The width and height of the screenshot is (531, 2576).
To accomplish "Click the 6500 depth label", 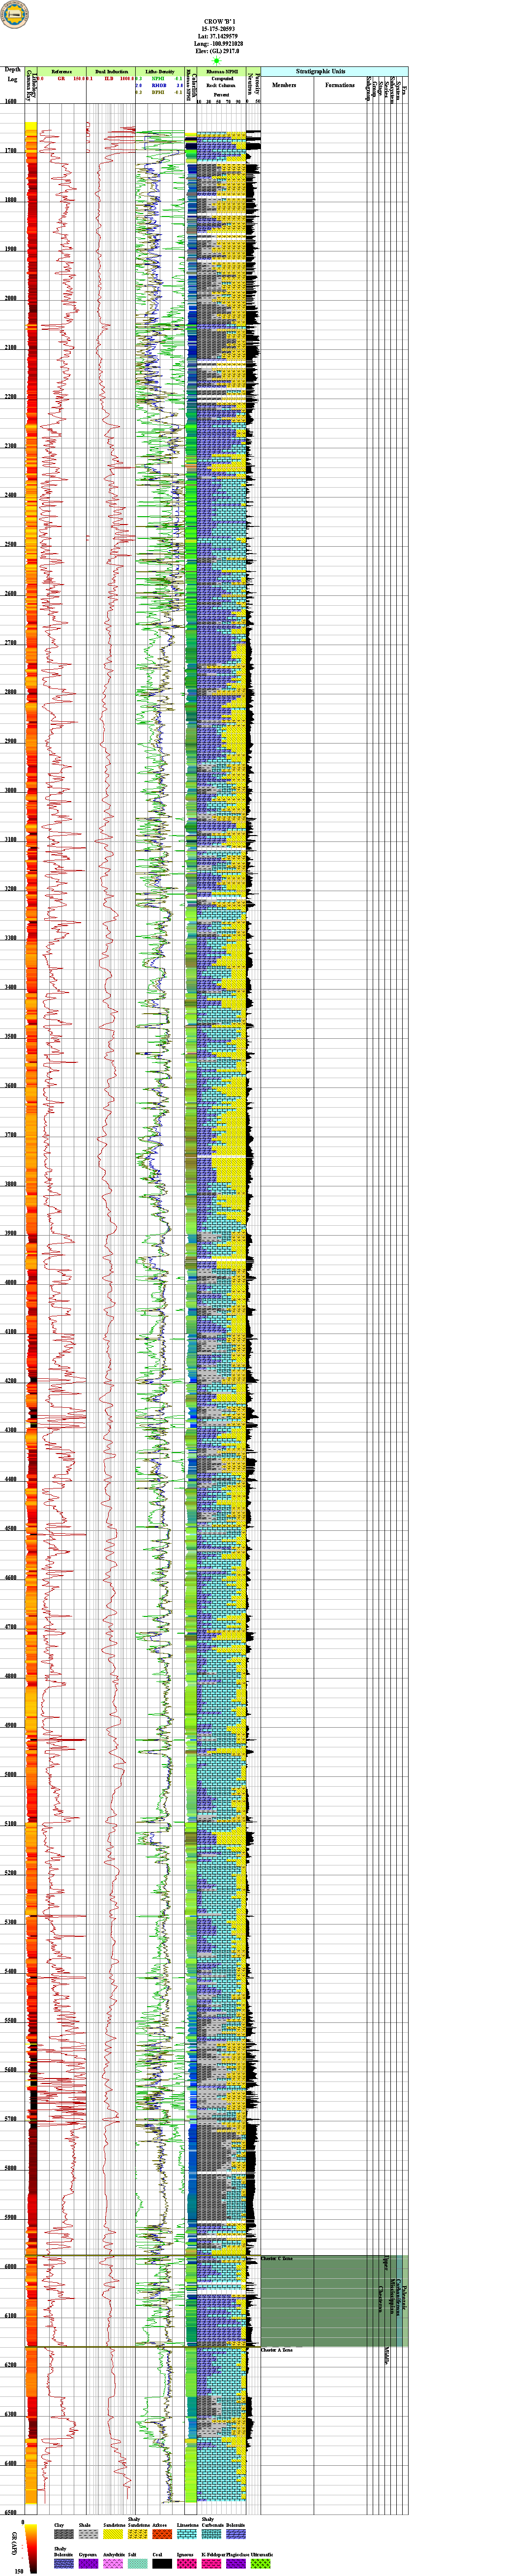I will 10,2512.
